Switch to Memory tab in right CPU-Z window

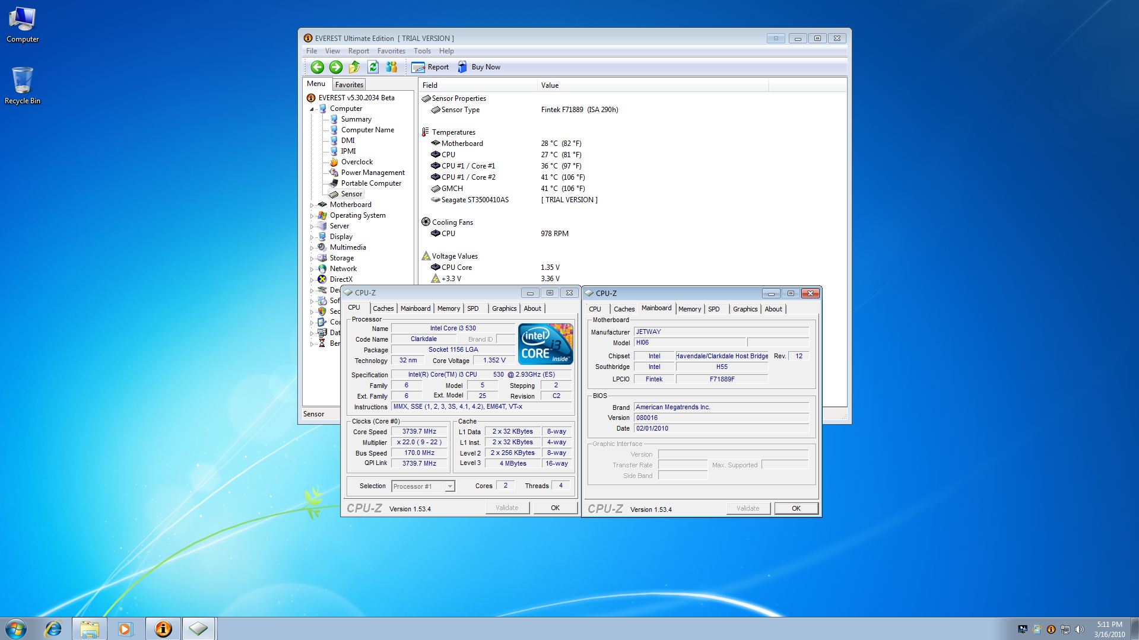tap(689, 309)
